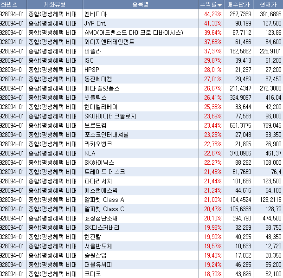Select the 현대엘리베이 stock name

(101, 107)
